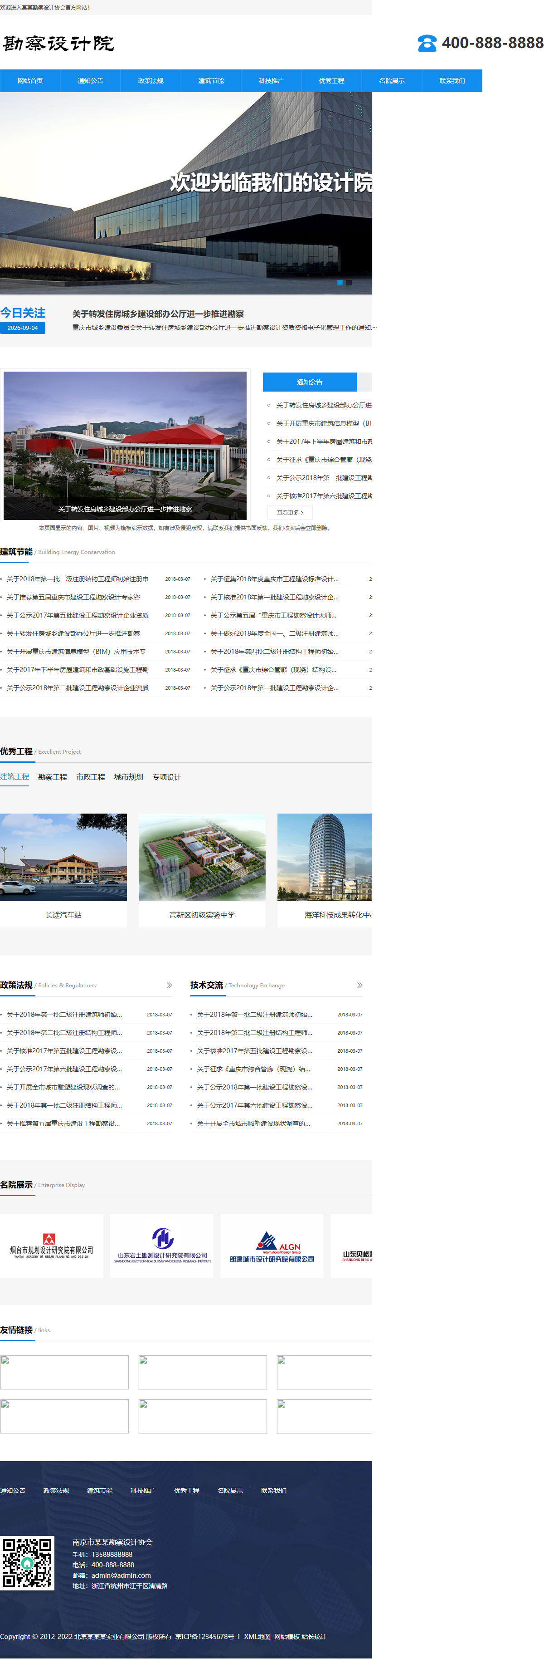
Task: Open the 长途汽车站 project thumbnail
Action: [63, 857]
